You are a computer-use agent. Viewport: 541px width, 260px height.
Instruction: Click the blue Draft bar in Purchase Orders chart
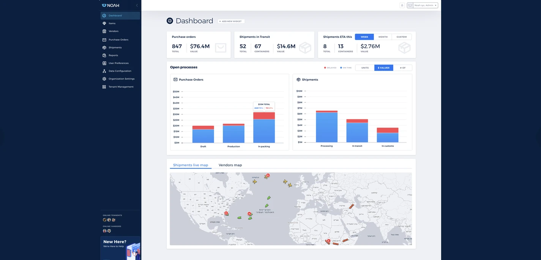(203, 136)
